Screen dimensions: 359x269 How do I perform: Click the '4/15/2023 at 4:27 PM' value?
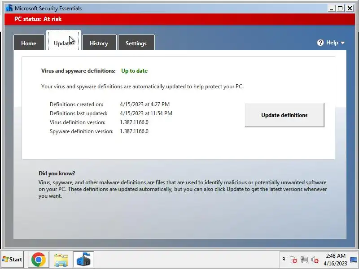[144, 104]
